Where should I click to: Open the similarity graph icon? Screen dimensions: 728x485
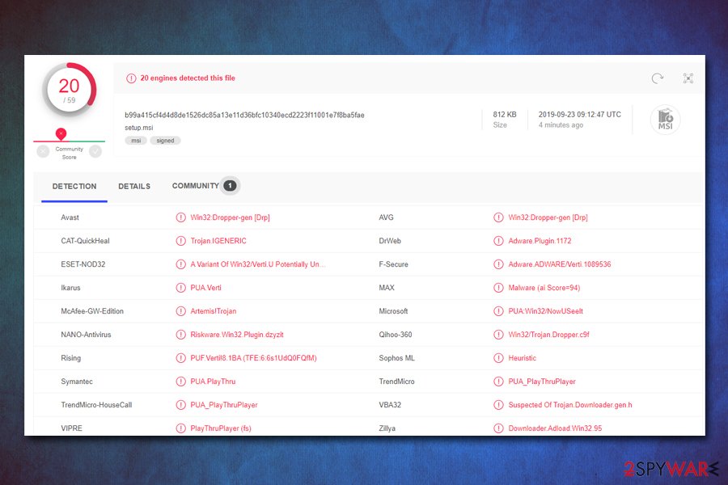point(688,78)
